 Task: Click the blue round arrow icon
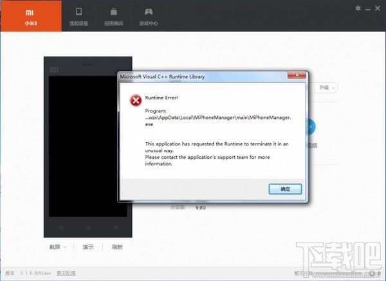click(x=311, y=127)
